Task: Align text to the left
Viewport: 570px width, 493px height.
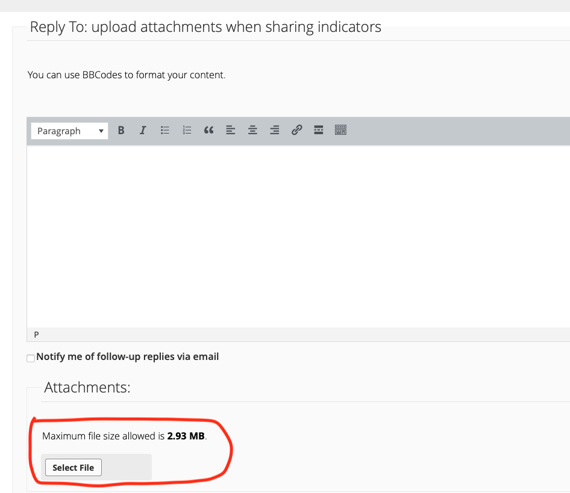Action: 230,130
